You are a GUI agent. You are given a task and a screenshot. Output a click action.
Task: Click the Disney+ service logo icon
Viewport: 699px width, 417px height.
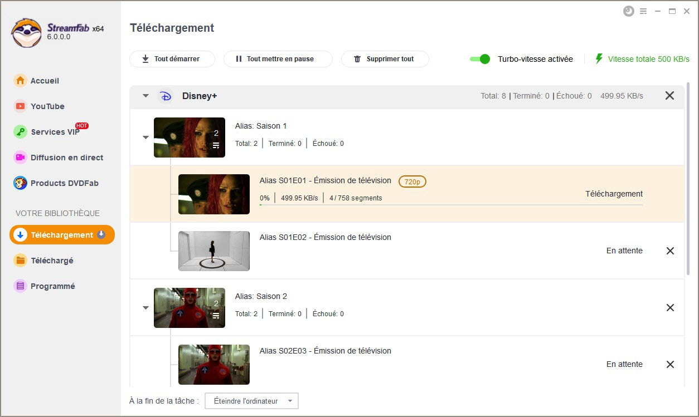166,96
